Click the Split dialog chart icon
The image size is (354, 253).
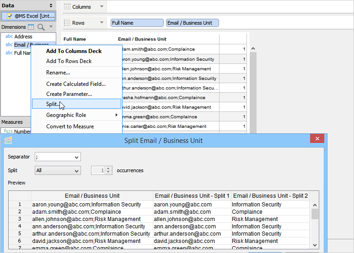[x=8, y=141]
